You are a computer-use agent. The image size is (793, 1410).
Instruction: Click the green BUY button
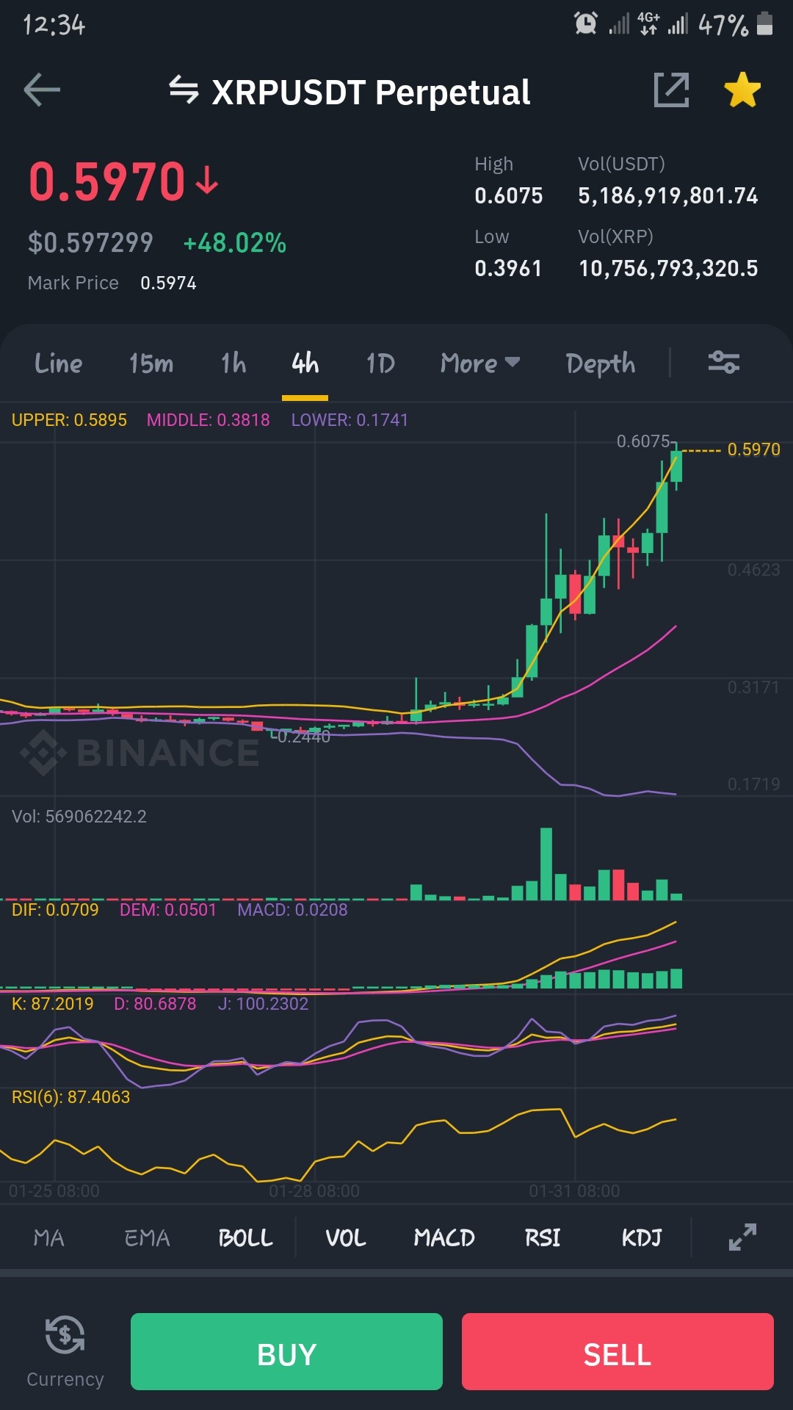286,1351
